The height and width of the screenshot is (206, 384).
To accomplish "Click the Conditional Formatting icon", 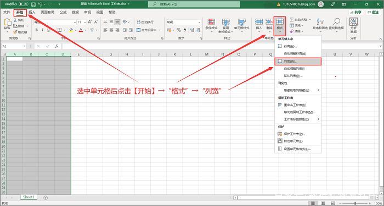I will 211,22.
